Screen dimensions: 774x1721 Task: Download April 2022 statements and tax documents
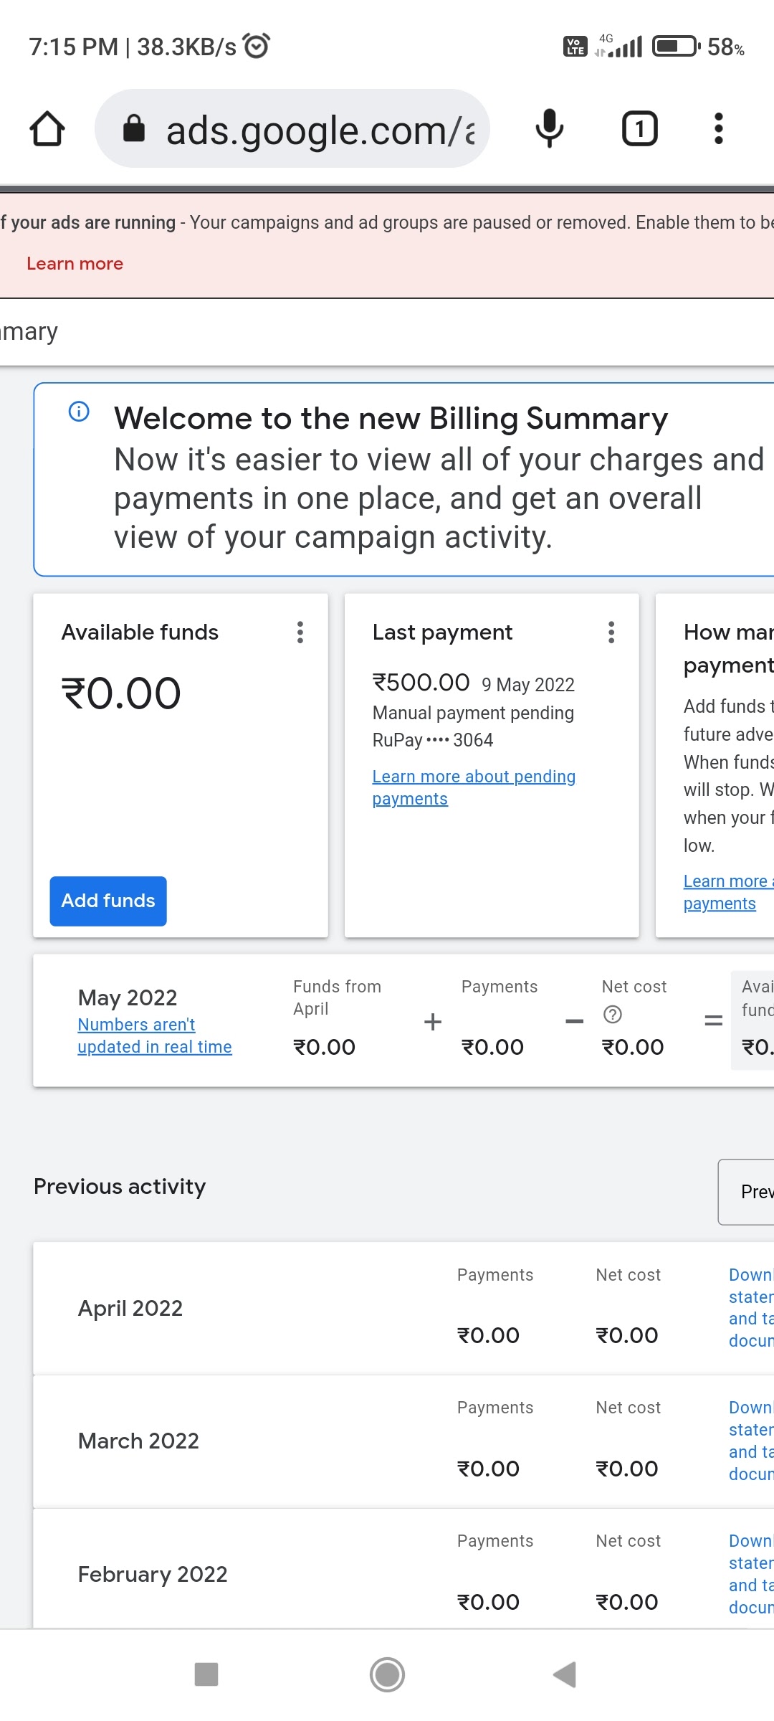[x=750, y=1307]
